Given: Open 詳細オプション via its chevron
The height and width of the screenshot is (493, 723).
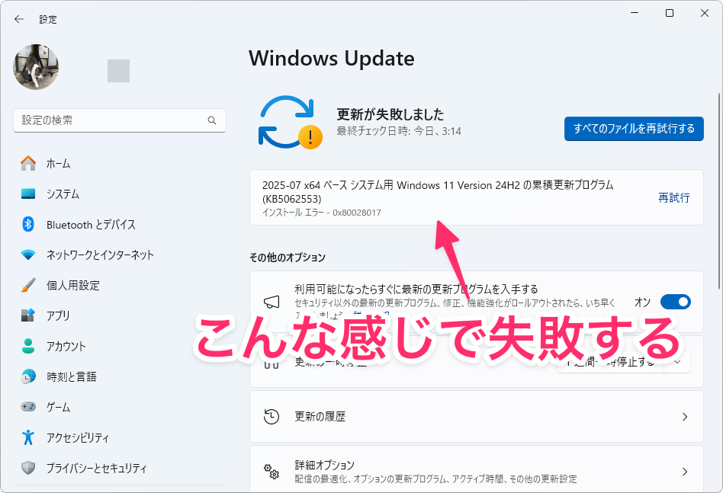Looking at the screenshot, I should tap(685, 472).
